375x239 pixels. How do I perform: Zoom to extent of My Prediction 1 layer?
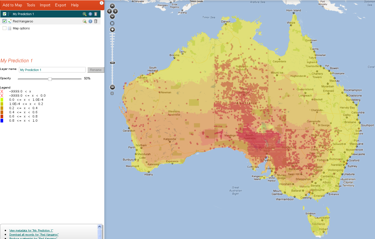point(84,14)
